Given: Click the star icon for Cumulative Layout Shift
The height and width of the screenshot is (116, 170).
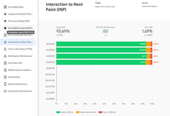Looking at the screenshot, I should pyautogui.click(x=5, y=28).
